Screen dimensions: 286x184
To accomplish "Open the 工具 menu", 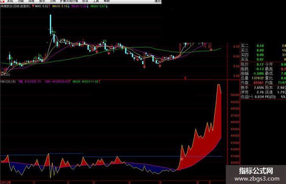I will [x=96, y=1].
